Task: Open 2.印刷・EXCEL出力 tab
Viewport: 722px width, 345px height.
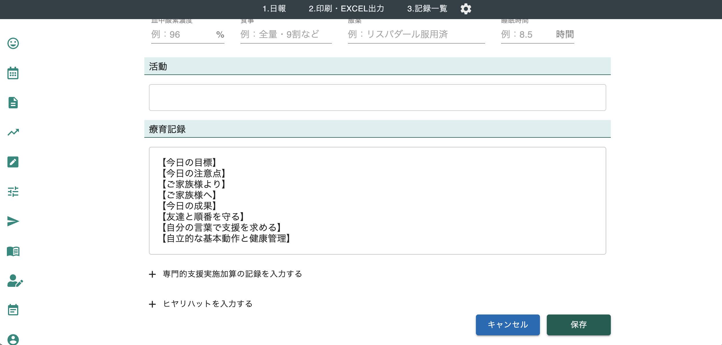Action: pos(346,9)
